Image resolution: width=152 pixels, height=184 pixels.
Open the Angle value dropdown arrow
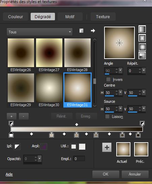pos(121,70)
